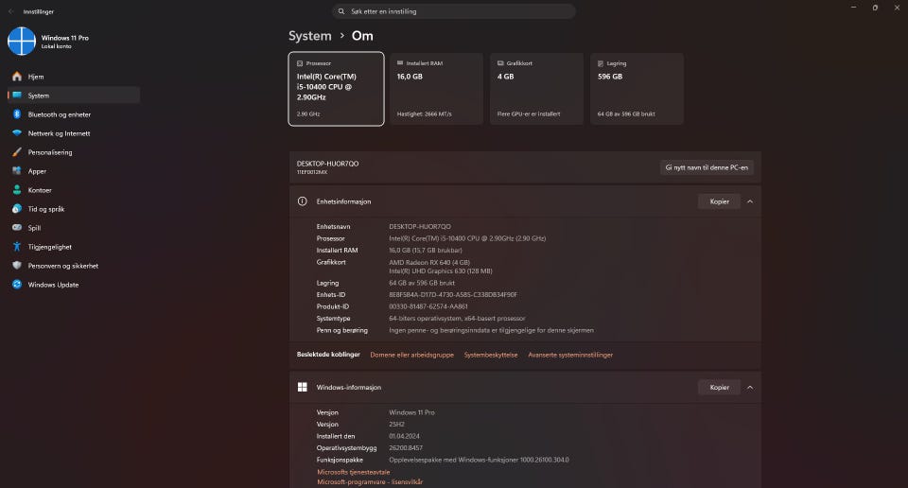The image size is (908, 488).
Task: Click the Tid og språk globe icon
Action: point(17,208)
